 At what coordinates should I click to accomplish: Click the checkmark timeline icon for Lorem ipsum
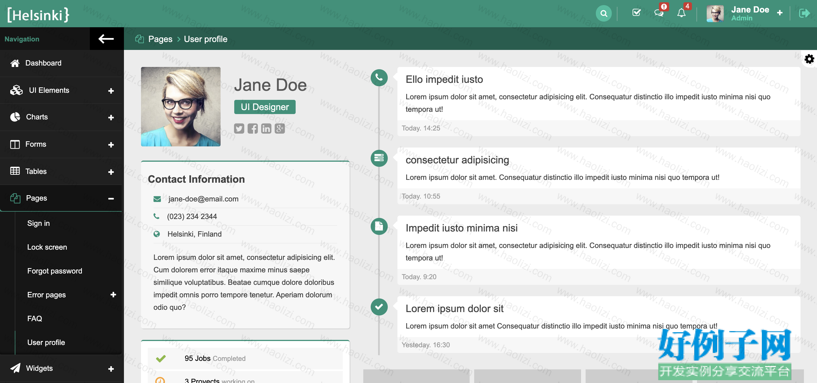coord(379,307)
